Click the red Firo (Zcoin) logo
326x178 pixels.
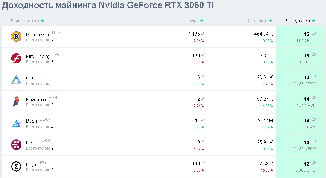(x=16, y=58)
